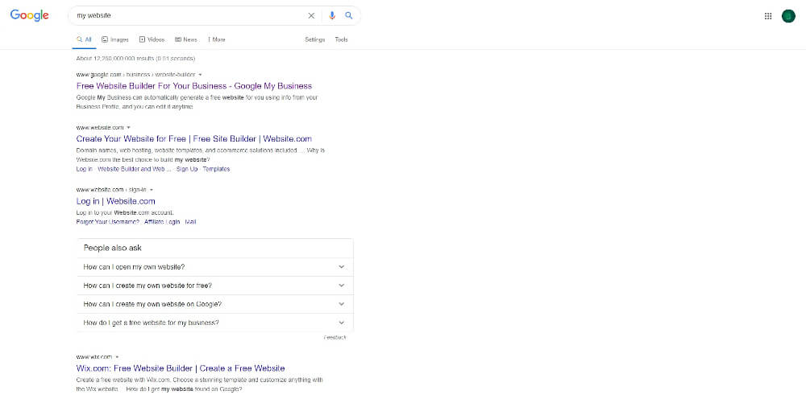Open the More menu

[x=216, y=39]
